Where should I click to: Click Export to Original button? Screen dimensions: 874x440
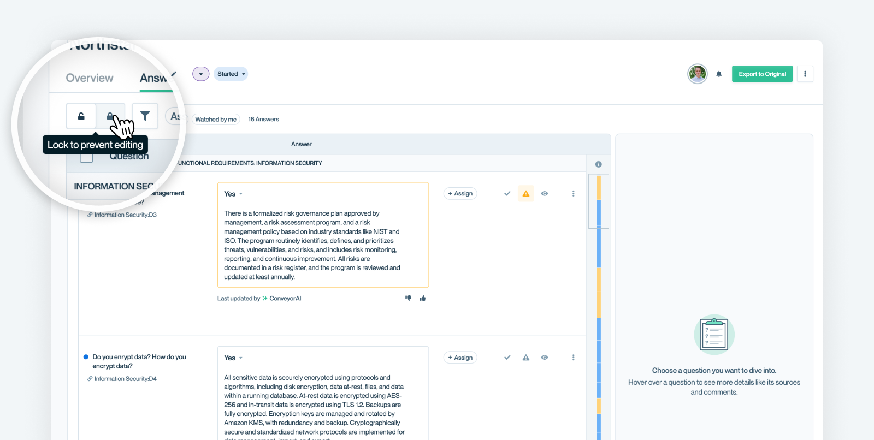pos(762,74)
